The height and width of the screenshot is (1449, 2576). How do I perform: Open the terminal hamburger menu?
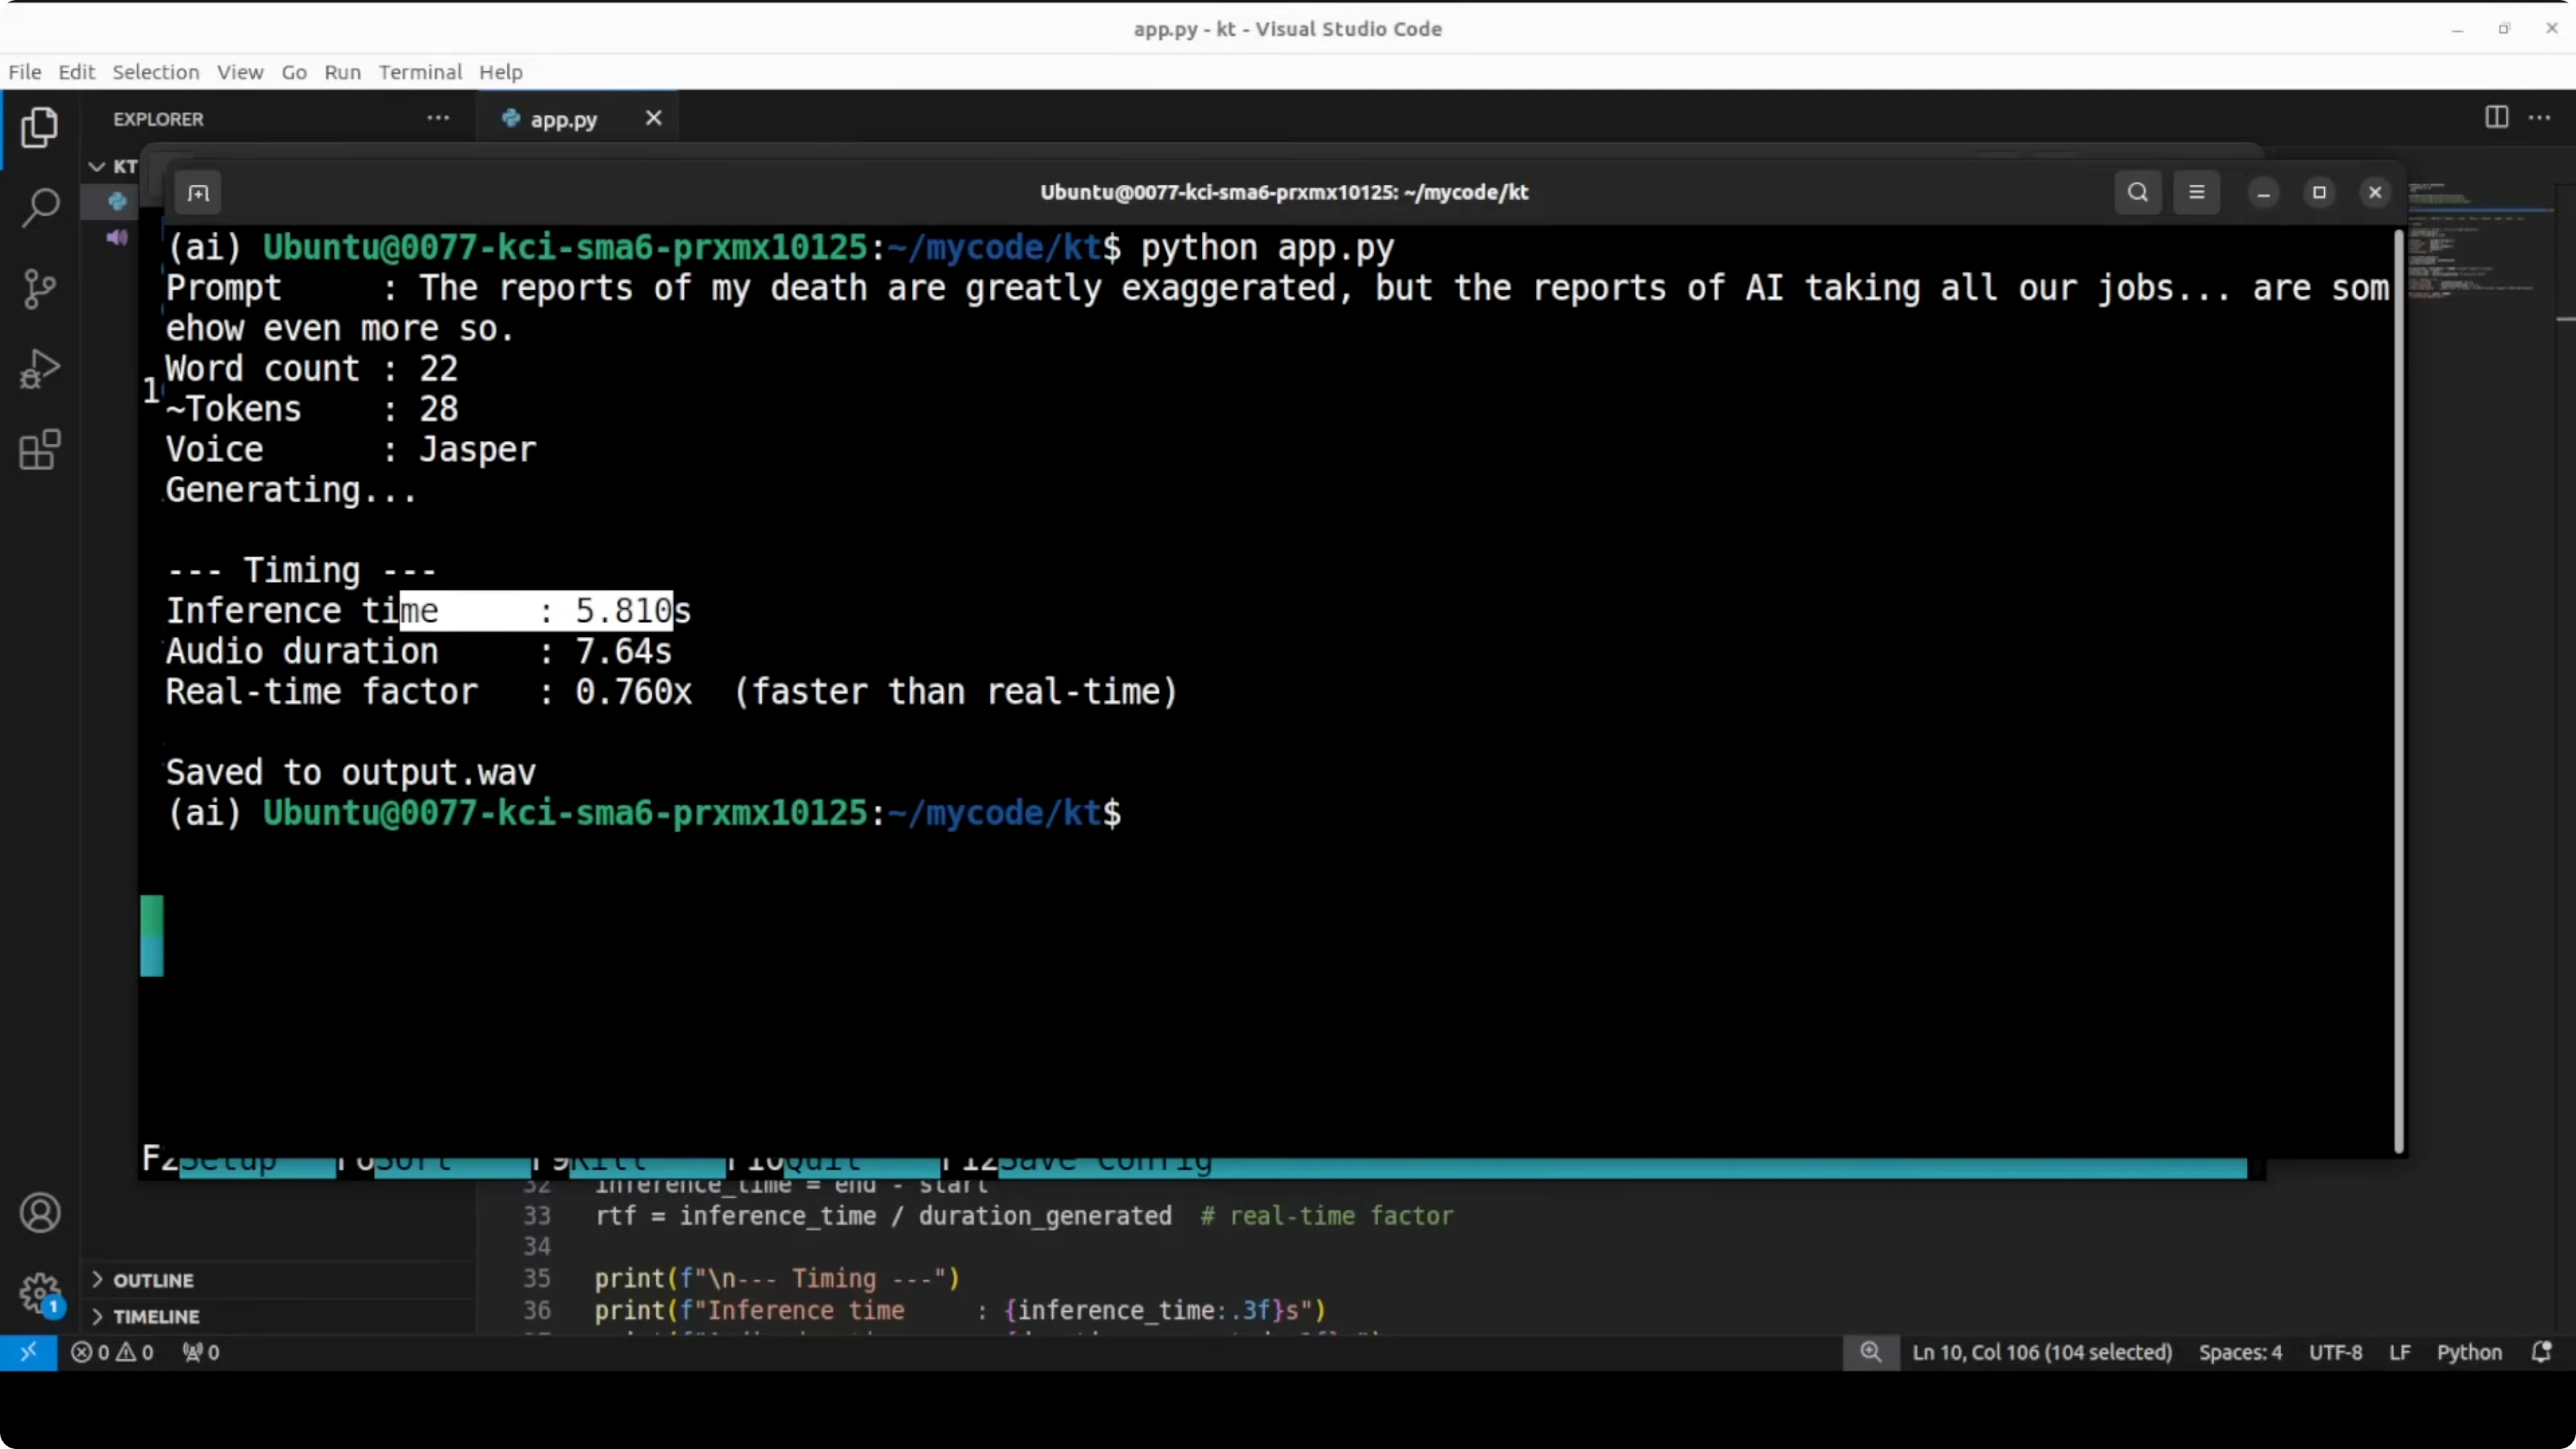coord(2196,193)
